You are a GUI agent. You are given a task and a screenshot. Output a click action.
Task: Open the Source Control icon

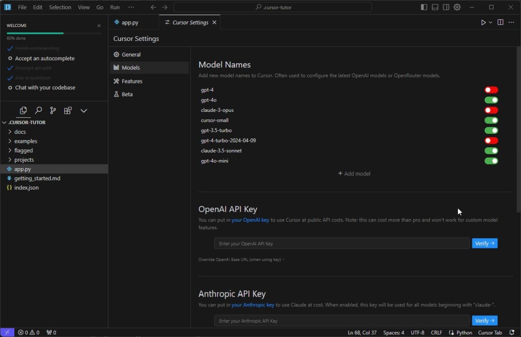coord(53,111)
